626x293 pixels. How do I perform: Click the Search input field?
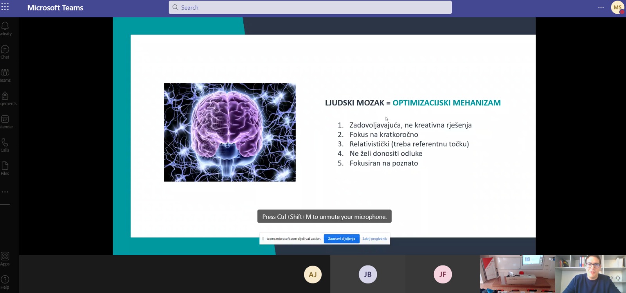[x=310, y=7]
